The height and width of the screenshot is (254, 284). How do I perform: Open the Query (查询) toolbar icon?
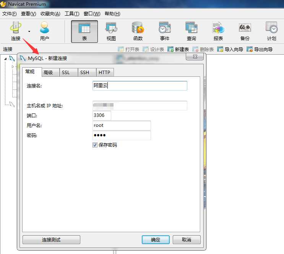(x=191, y=31)
